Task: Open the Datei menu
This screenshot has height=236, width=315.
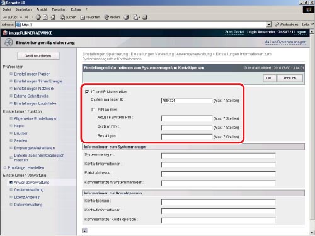Action: coord(6,9)
